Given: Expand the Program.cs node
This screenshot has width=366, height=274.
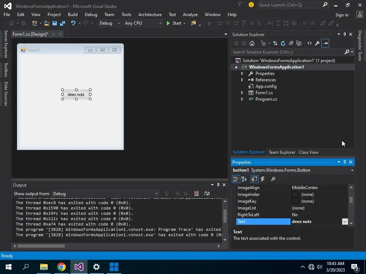Looking at the screenshot, I should [x=242, y=99].
